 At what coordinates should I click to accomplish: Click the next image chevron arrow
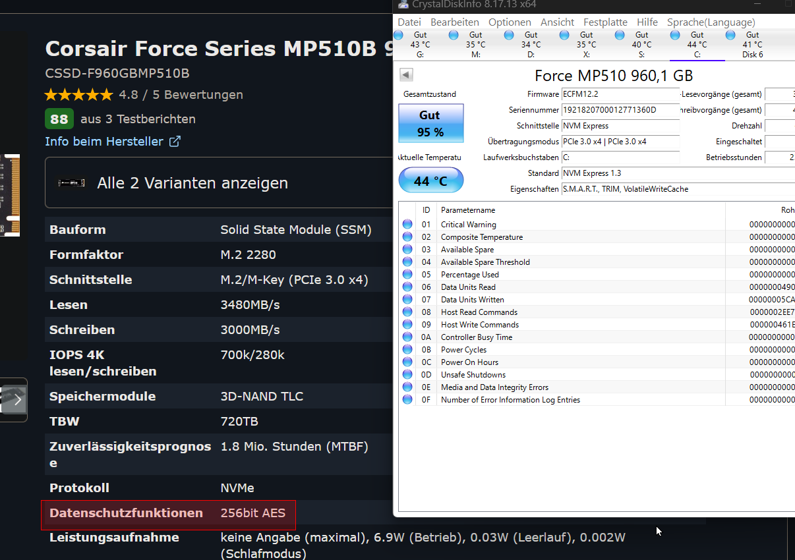(18, 399)
